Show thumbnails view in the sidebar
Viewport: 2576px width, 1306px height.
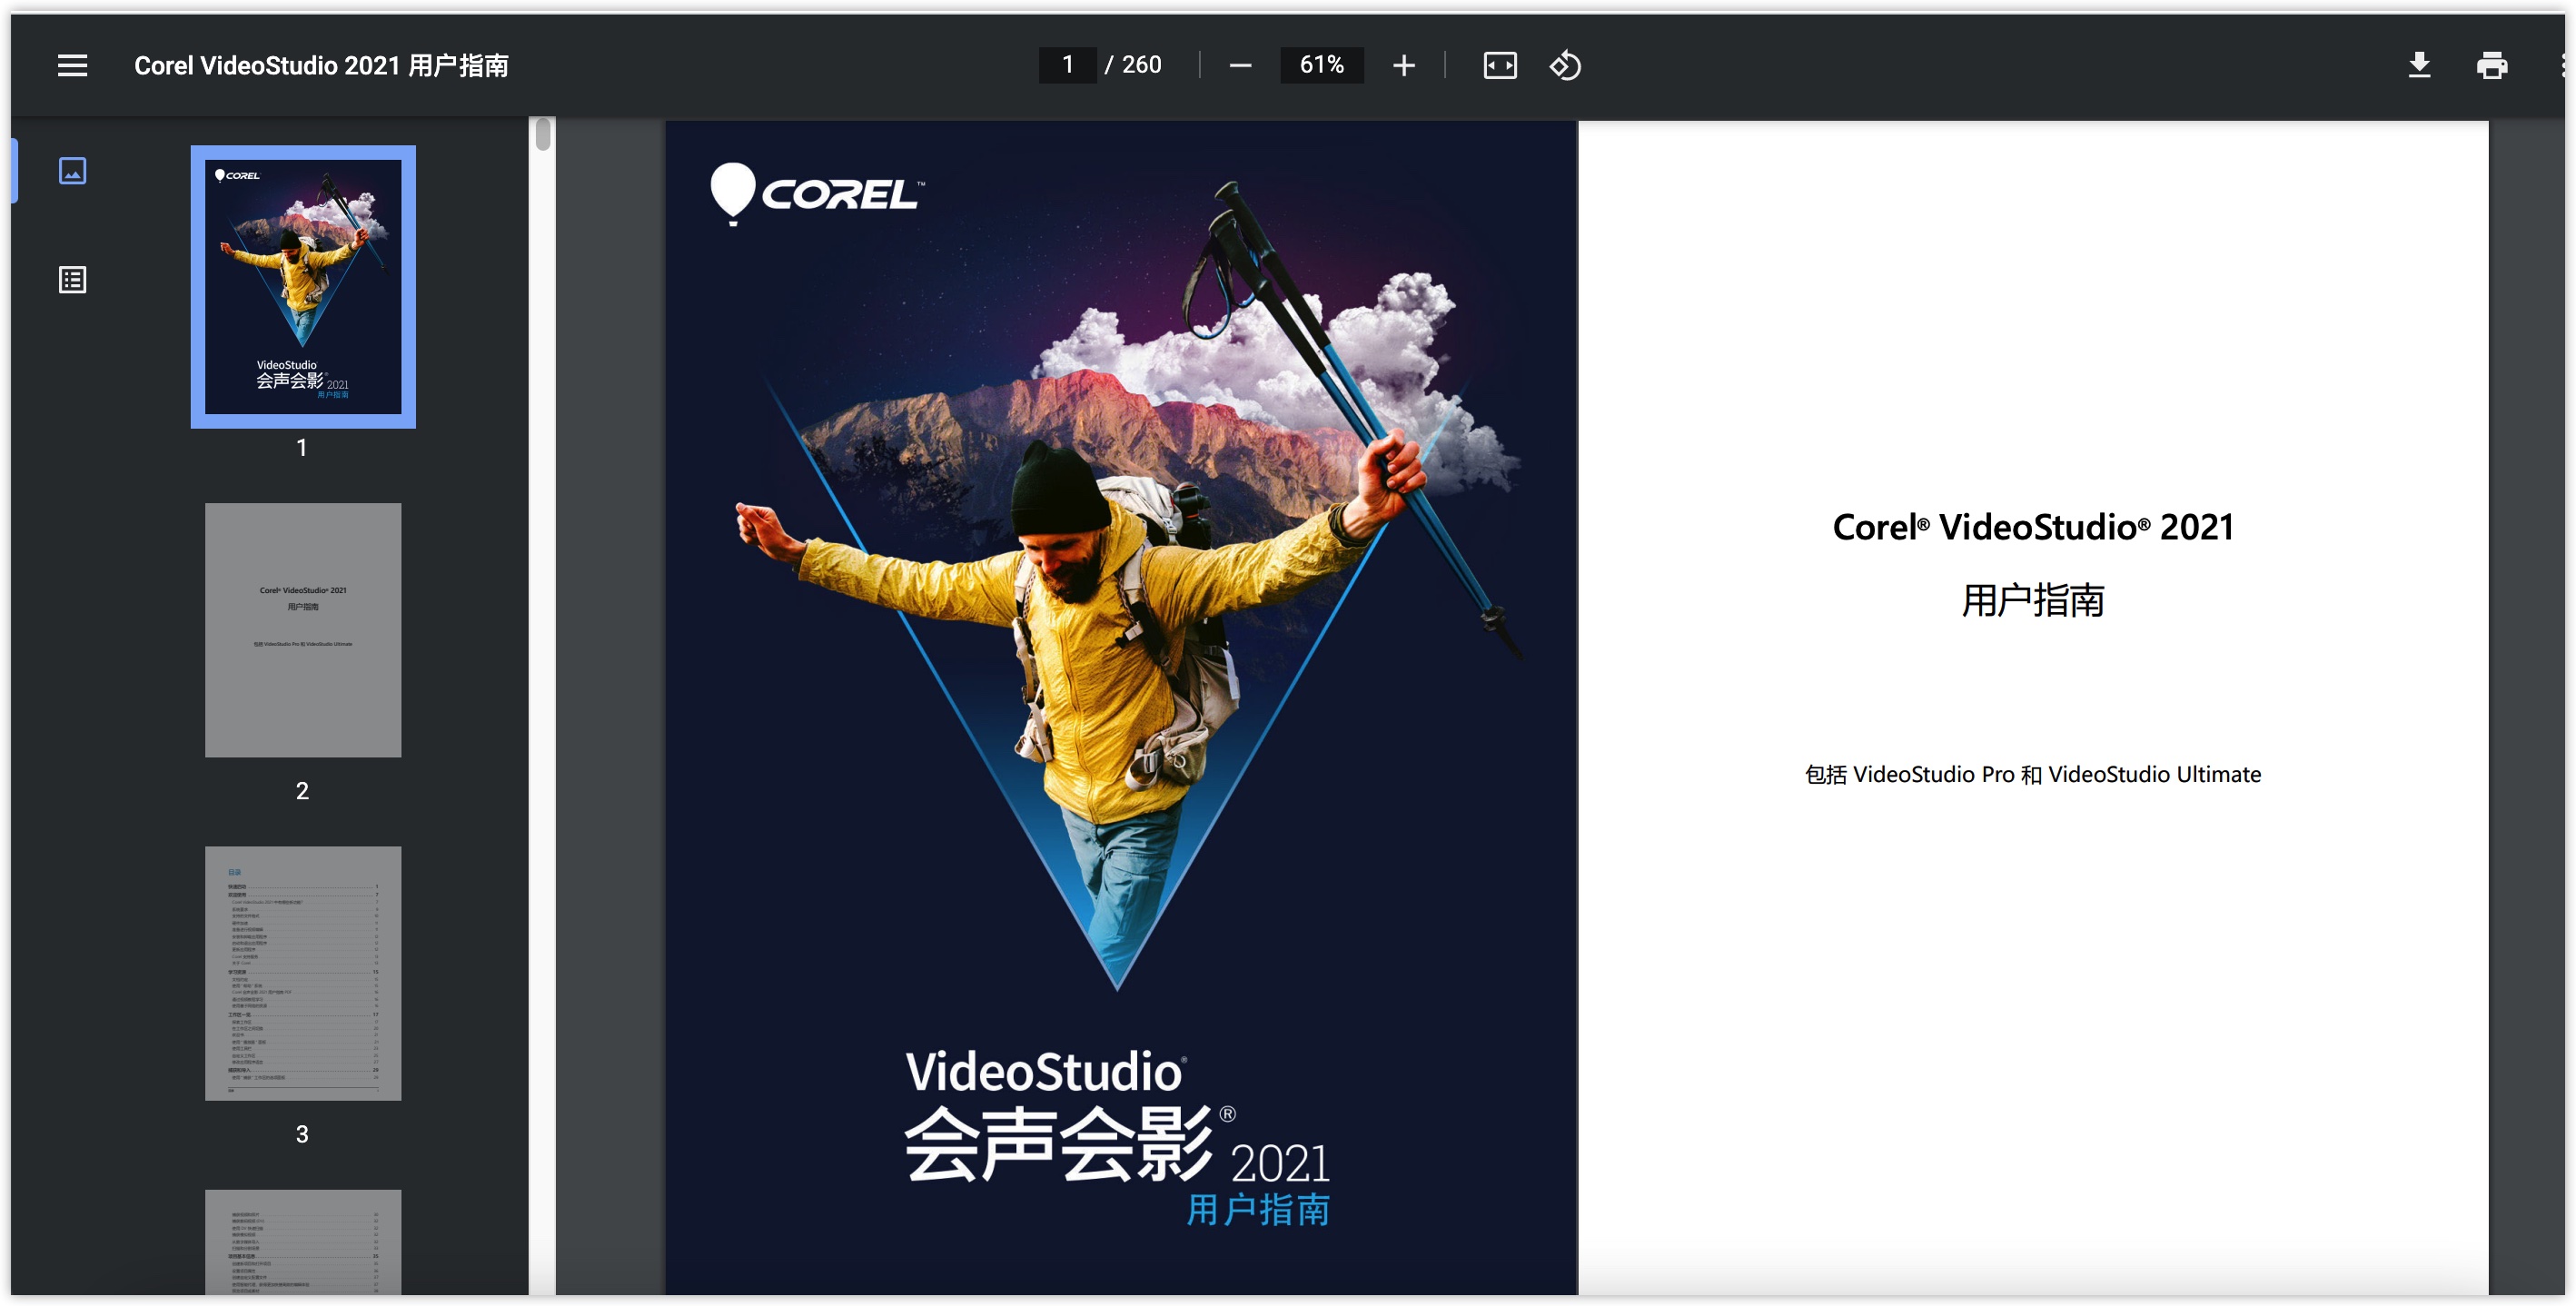coord(72,171)
